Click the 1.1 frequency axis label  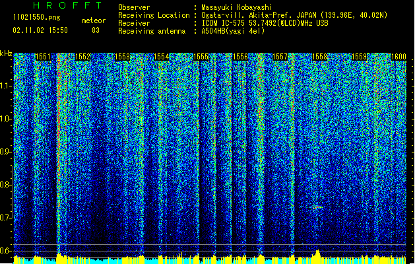tap(5, 86)
